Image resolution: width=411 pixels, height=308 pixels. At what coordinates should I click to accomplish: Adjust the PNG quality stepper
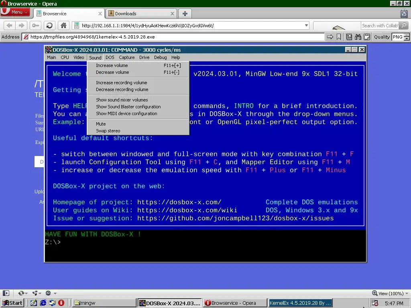(x=407, y=37)
